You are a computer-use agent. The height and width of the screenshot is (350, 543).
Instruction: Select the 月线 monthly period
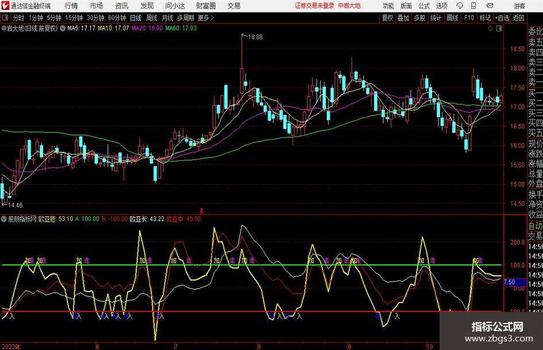168,18
